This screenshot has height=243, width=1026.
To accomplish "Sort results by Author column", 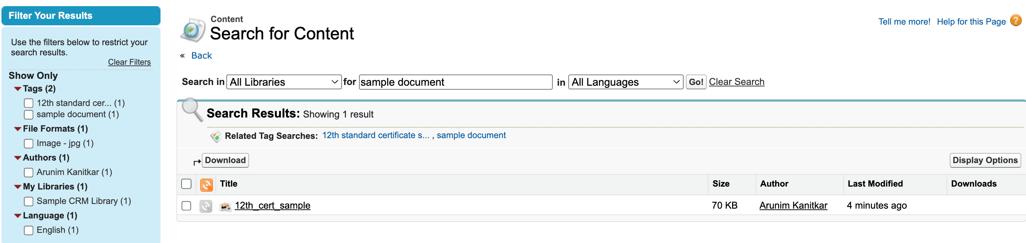I will tap(774, 184).
